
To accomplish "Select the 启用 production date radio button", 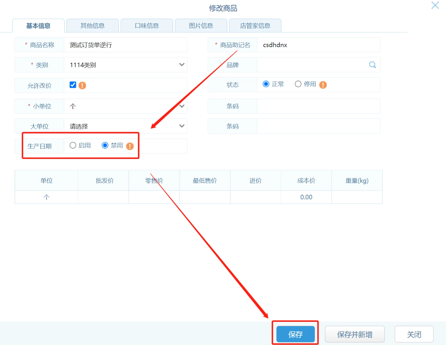I will pos(73,145).
